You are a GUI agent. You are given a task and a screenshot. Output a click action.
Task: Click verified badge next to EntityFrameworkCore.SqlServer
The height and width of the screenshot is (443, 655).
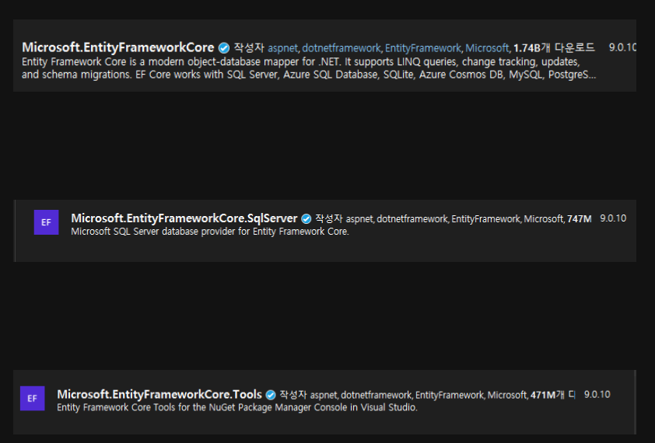pos(306,219)
